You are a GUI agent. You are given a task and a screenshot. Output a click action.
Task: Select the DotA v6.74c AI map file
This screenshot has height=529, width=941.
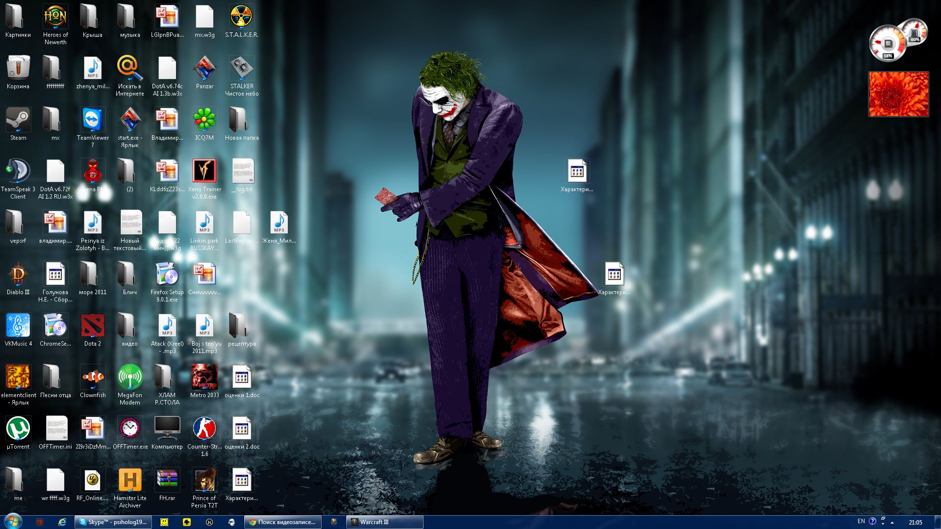click(167, 76)
